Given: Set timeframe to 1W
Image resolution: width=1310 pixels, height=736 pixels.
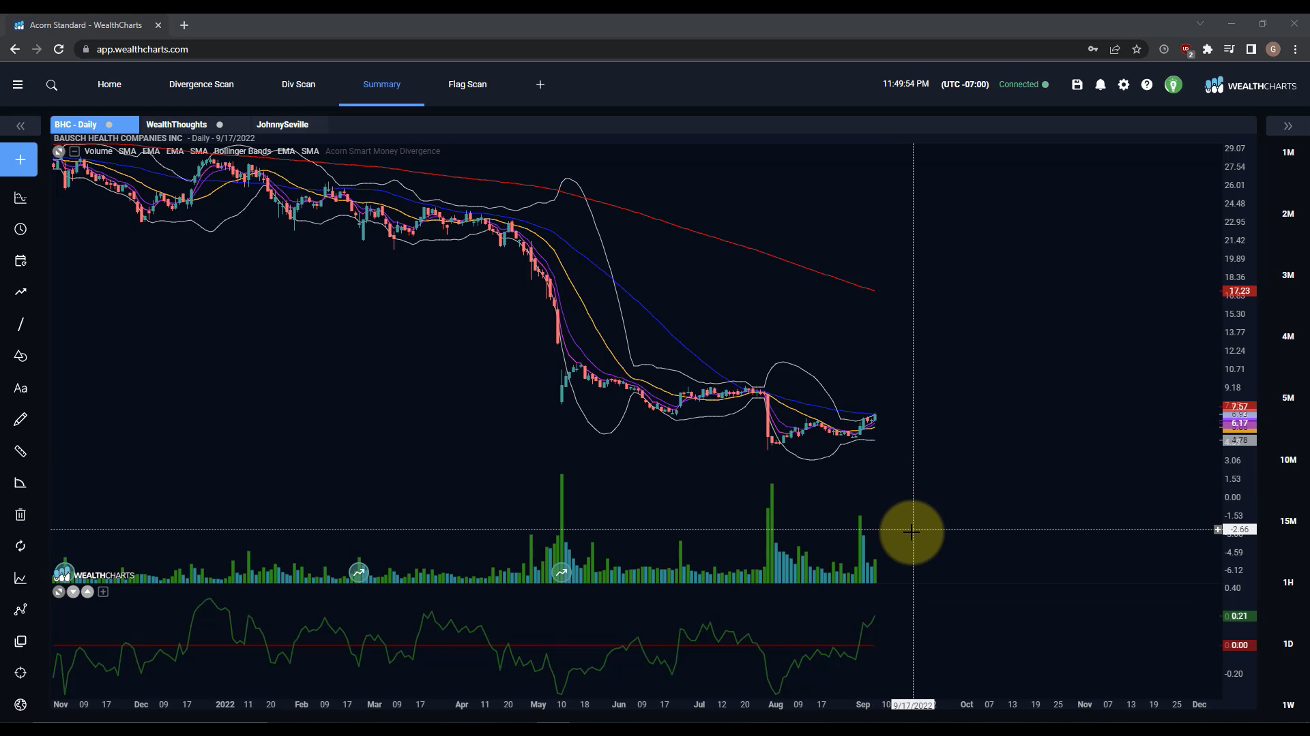Looking at the screenshot, I should pyautogui.click(x=1287, y=705).
